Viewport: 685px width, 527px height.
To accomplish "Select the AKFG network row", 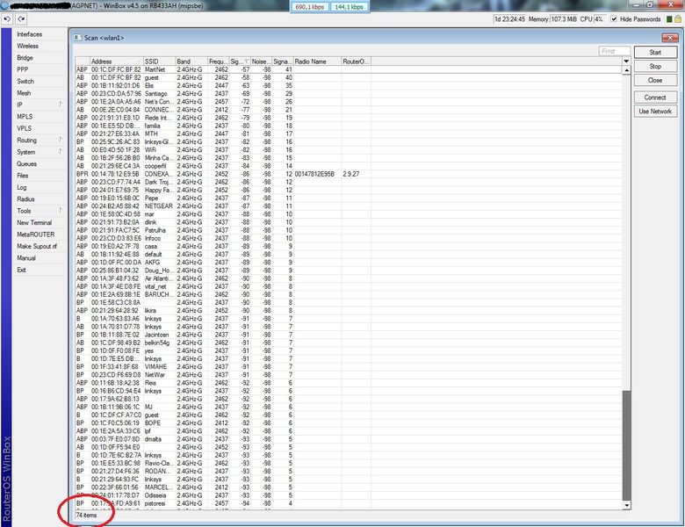I will click(x=348, y=263).
